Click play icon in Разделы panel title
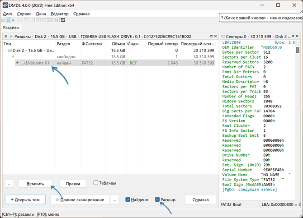 [11, 36]
